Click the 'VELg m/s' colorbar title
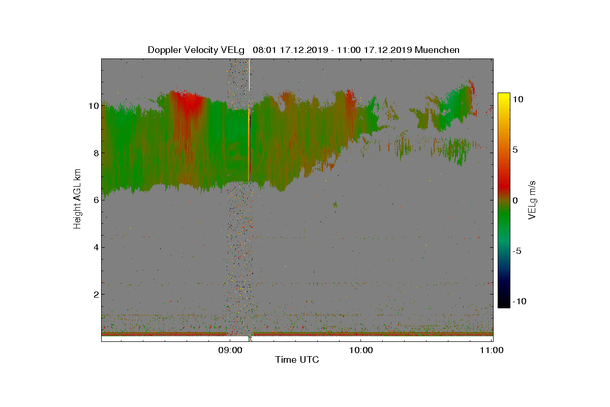 coord(533,199)
